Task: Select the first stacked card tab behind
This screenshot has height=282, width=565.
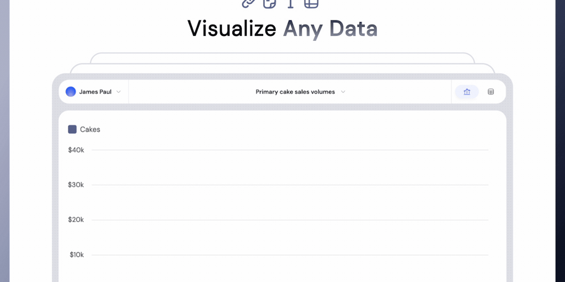Action: coord(282,68)
